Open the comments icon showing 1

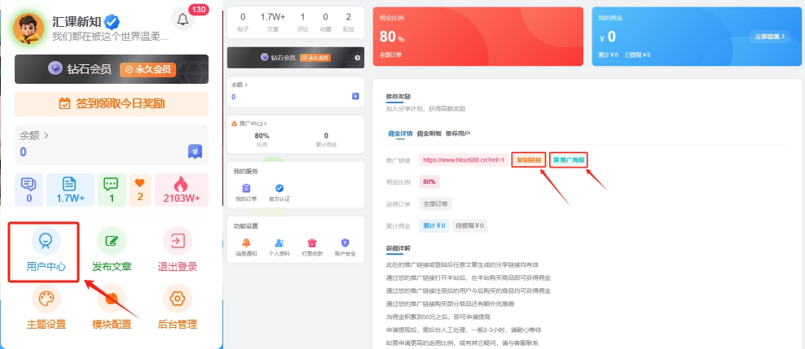click(x=111, y=190)
